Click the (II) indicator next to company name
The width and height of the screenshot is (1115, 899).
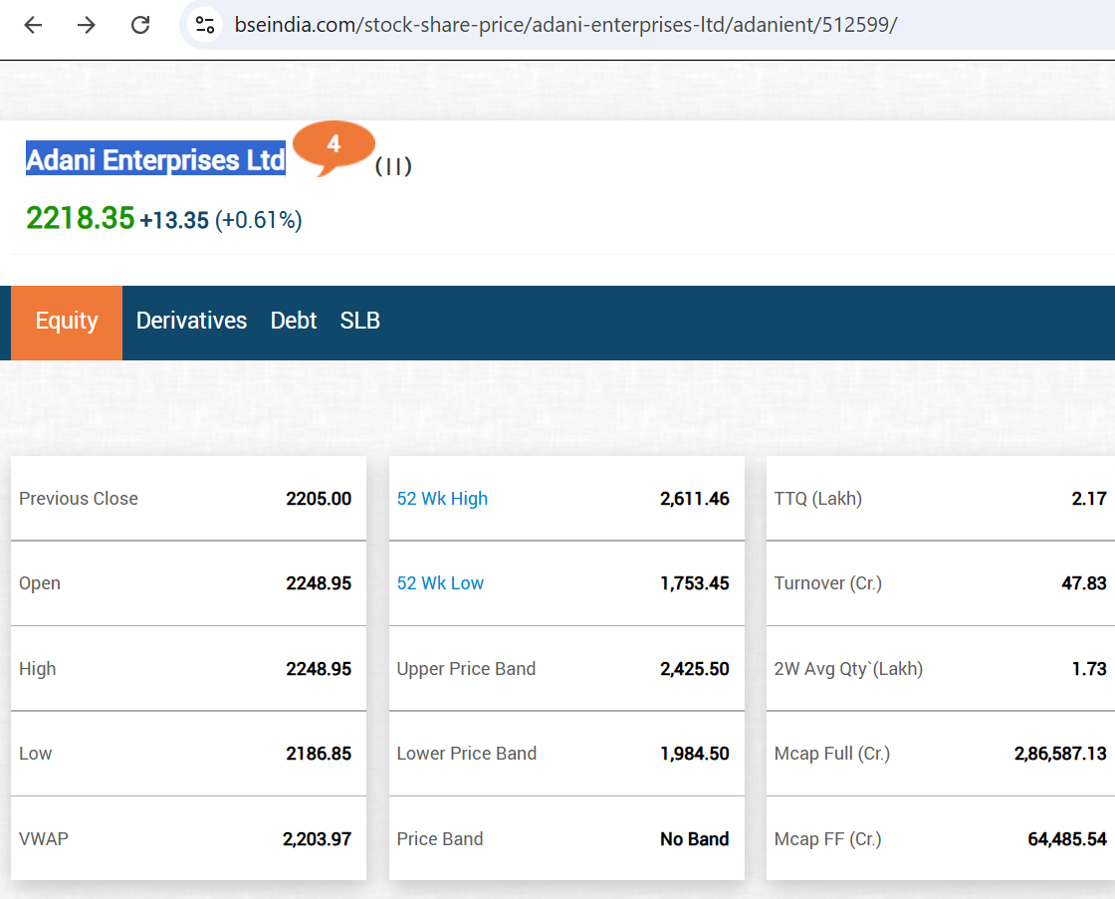coord(393,166)
